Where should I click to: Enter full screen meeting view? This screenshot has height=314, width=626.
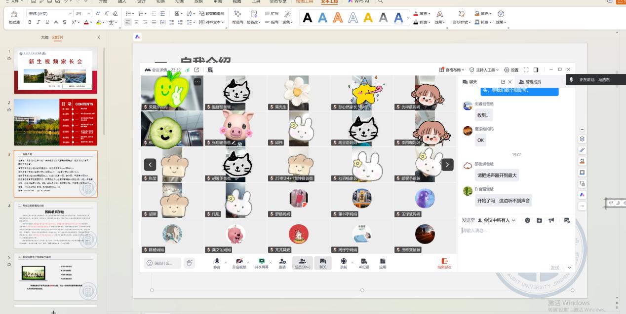526,70
